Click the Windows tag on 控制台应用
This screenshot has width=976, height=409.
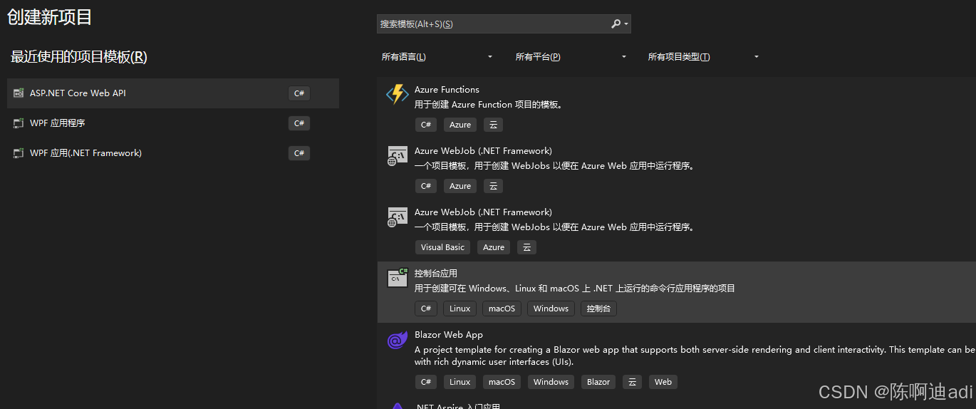[x=551, y=309]
